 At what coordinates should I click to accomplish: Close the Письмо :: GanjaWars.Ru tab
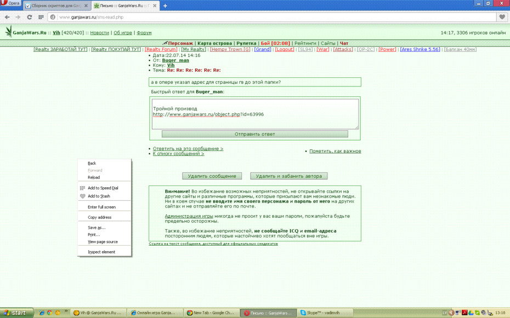tap(155, 5)
